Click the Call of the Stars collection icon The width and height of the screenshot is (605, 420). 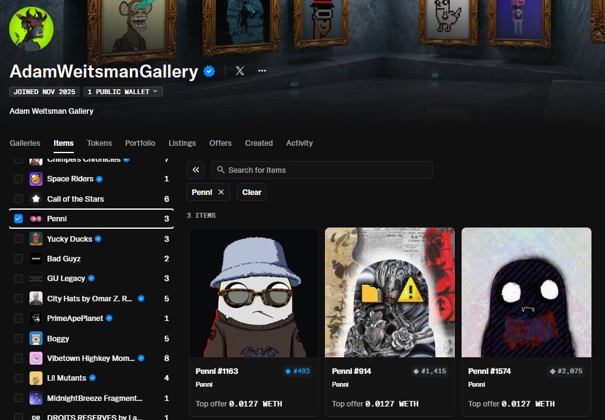click(36, 199)
